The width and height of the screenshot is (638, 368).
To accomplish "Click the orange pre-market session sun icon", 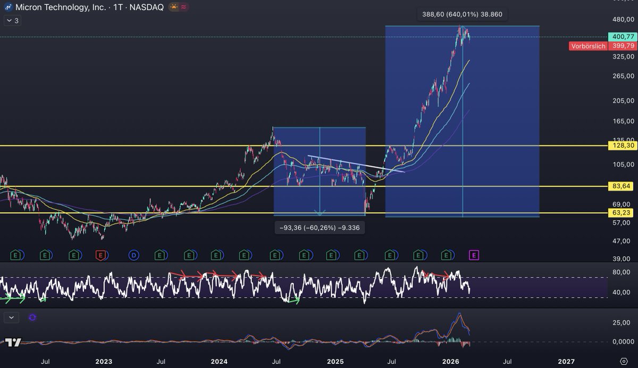I will click(x=174, y=7).
